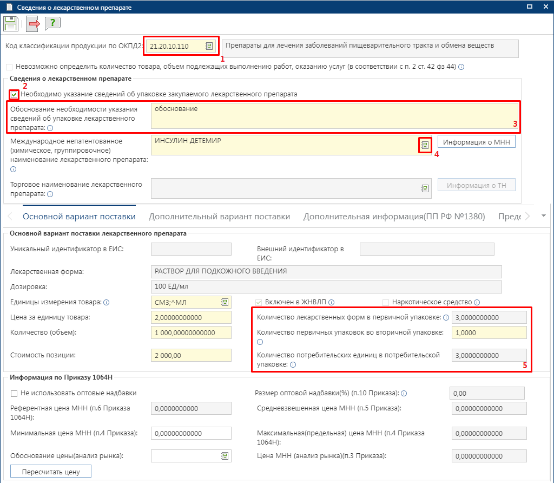Close the medication details window
This screenshot has width=554, height=483.
click(545, 6)
